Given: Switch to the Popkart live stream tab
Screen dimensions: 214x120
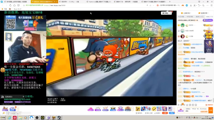Looking at the screenshot, I should (99, 2).
